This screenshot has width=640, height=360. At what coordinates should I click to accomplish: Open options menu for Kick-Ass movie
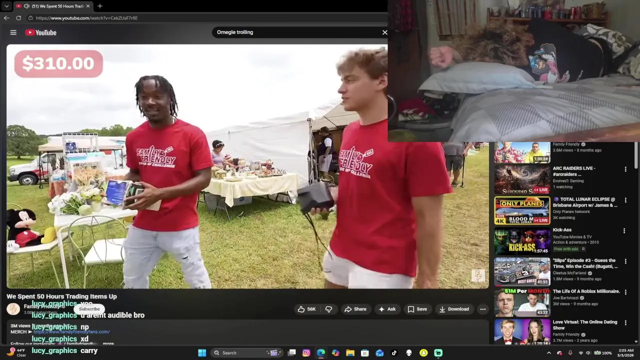(624, 231)
